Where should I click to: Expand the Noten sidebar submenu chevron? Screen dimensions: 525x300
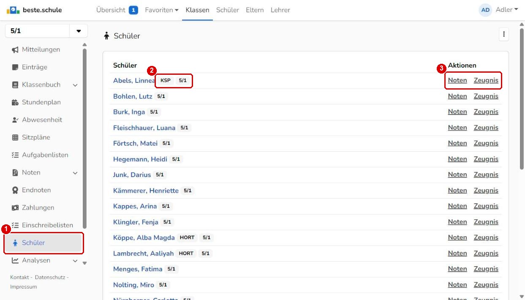(x=76, y=172)
